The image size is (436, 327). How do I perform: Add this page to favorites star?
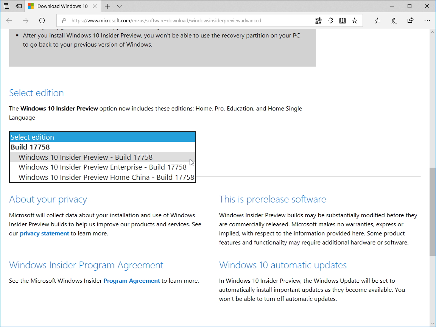(x=355, y=21)
